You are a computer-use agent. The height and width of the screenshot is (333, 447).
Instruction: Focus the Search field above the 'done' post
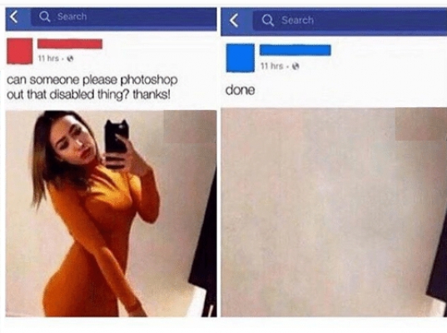click(350, 20)
